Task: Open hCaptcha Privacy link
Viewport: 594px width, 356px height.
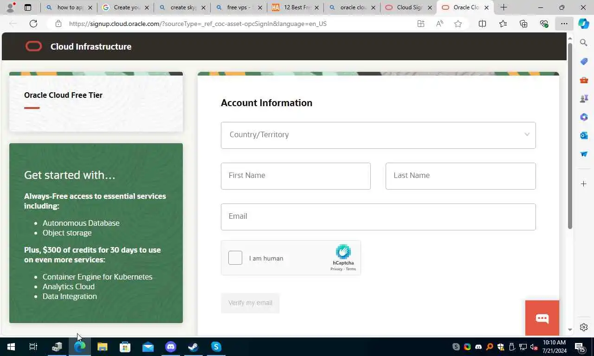Action: click(336, 269)
